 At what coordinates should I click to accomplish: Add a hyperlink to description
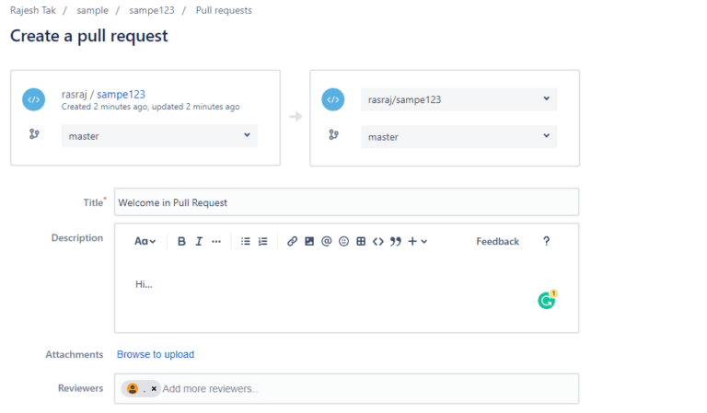[x=292, y=241]
